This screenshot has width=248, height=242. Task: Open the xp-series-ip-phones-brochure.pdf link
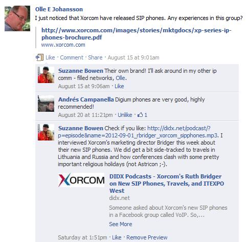(x=137, y=34)
